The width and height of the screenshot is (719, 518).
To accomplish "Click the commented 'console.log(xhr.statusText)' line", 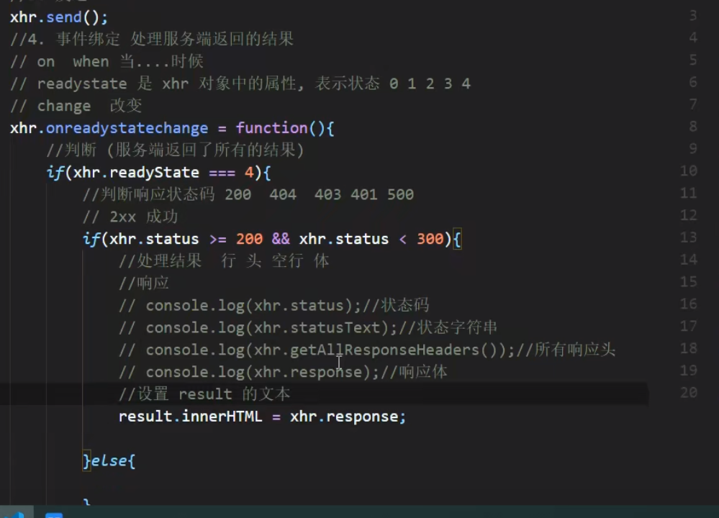I will click(308, 327).
